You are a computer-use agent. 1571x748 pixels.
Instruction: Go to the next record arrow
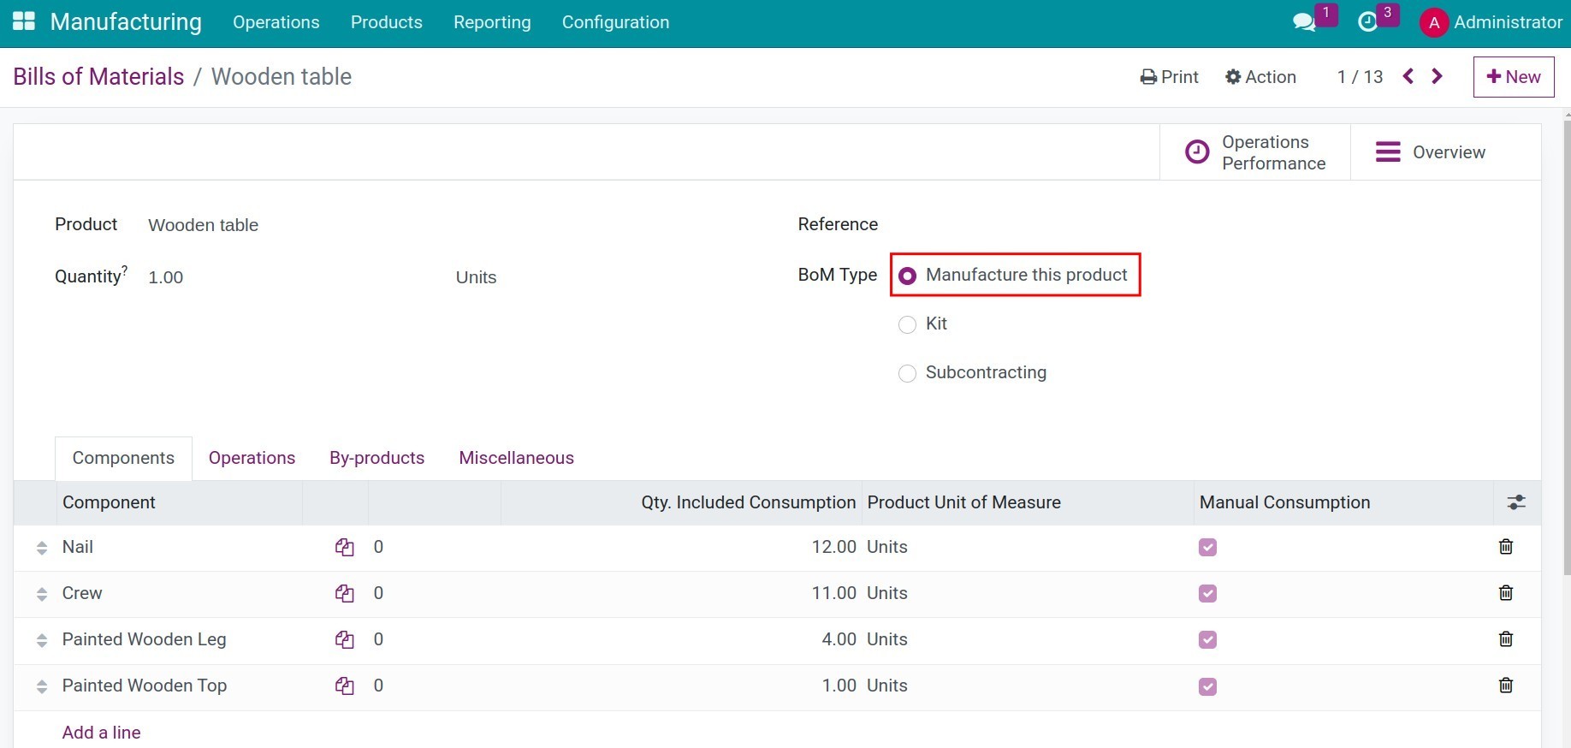point(1438,76)
